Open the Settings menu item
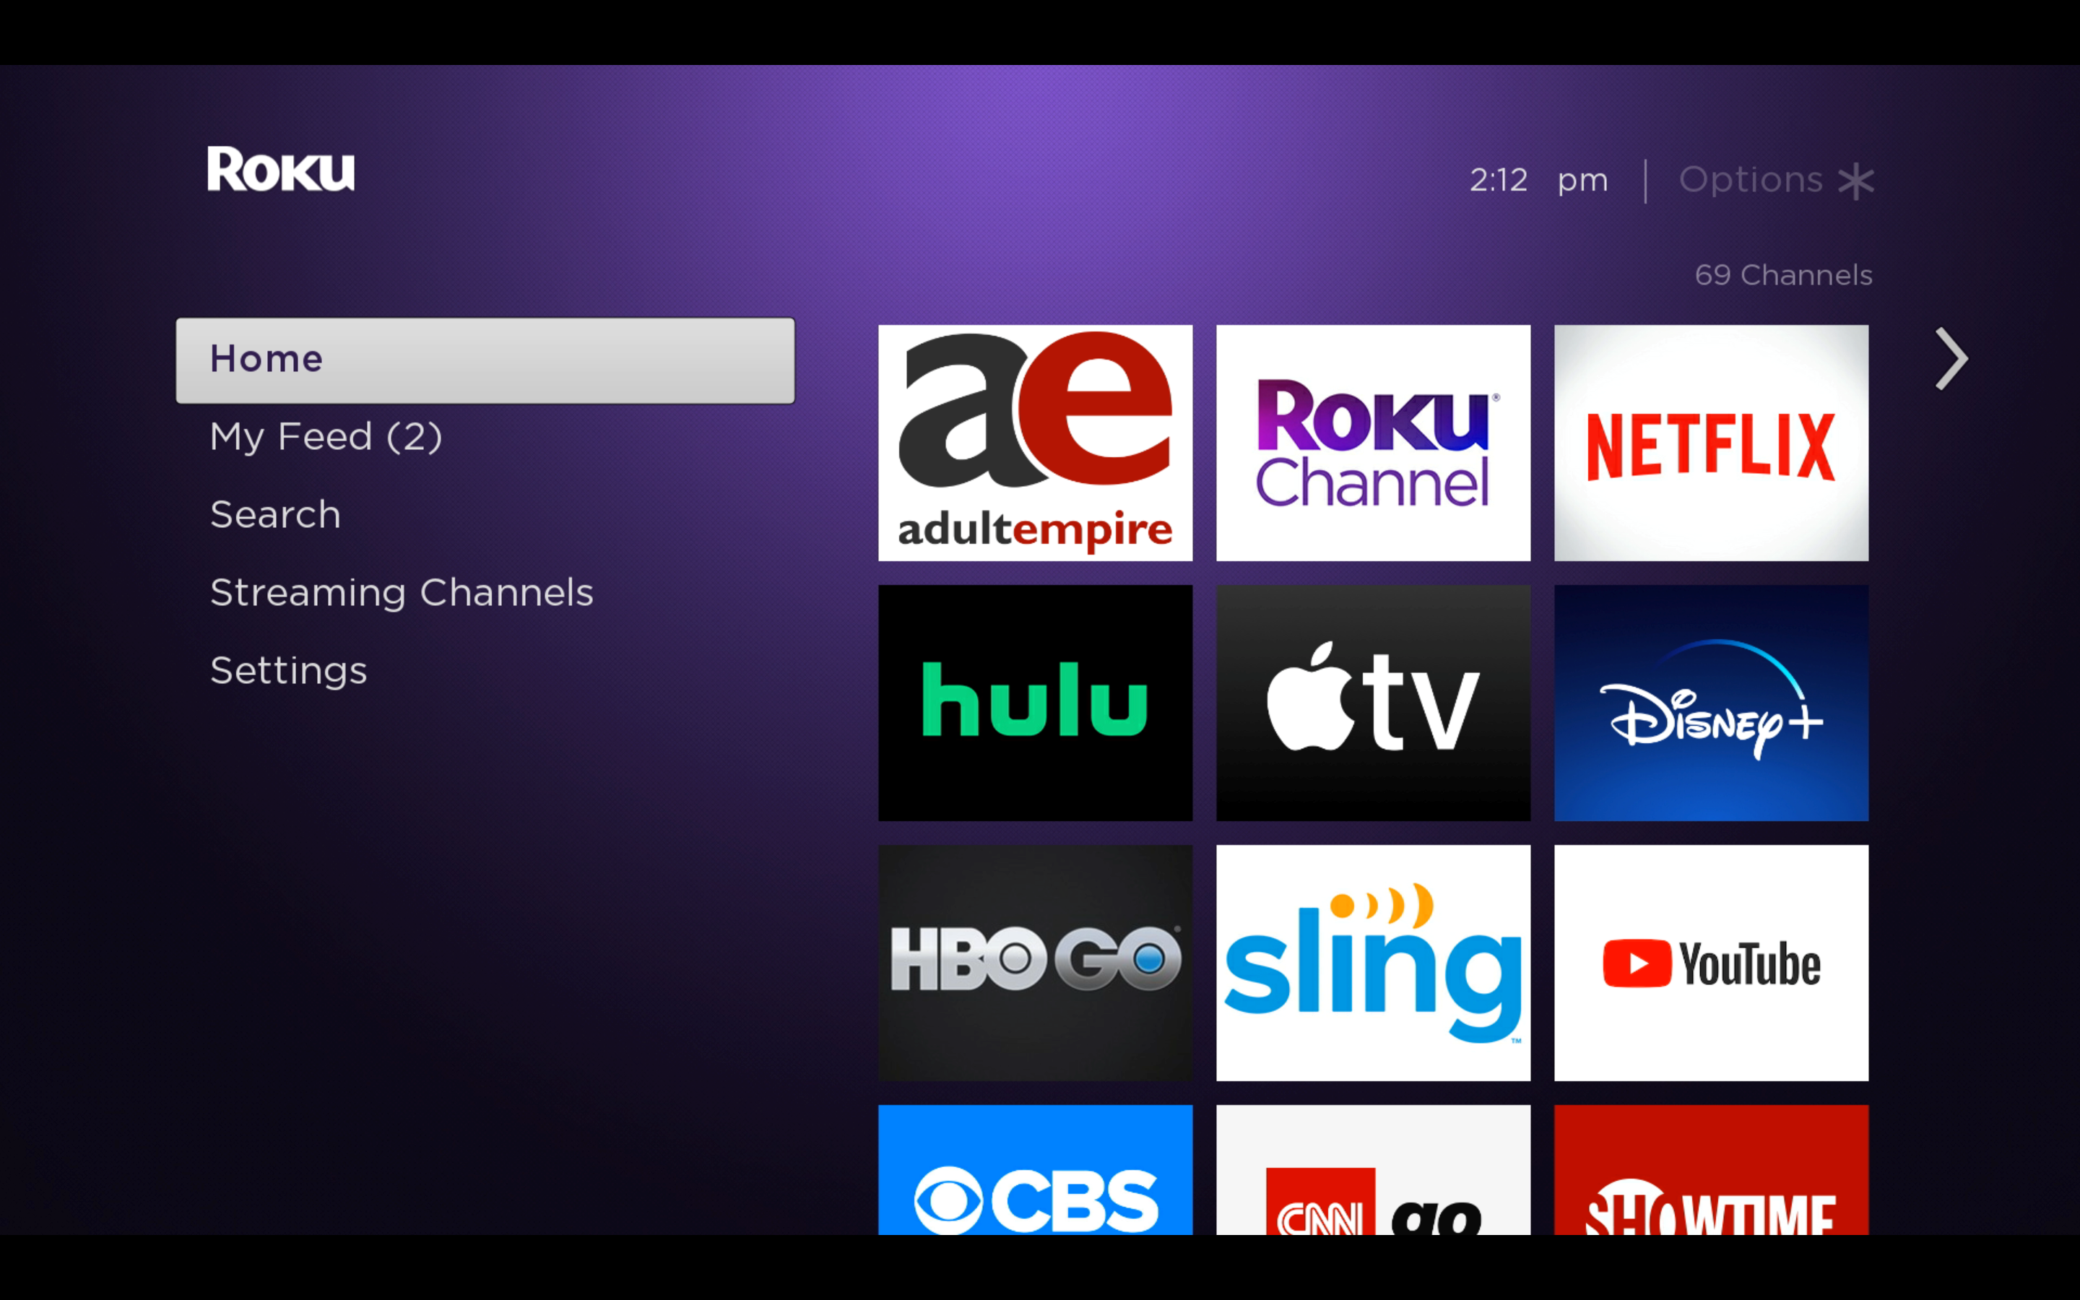 289,669
